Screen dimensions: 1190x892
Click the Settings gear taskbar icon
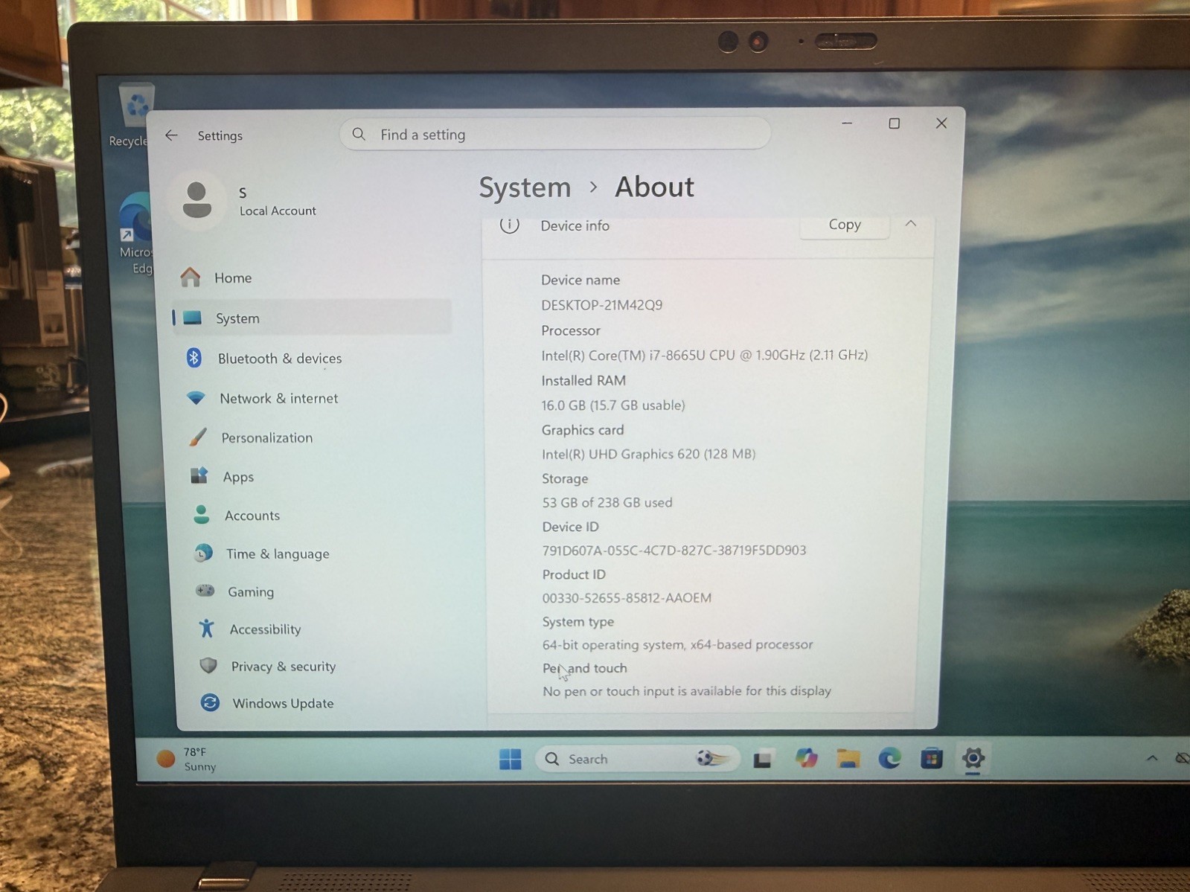(x=973, y=758)
